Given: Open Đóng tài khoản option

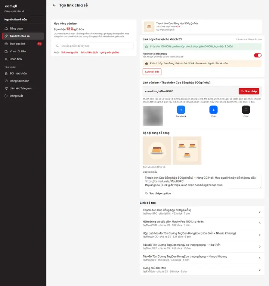Looking at the screenshot, I should tap(23, 81).
